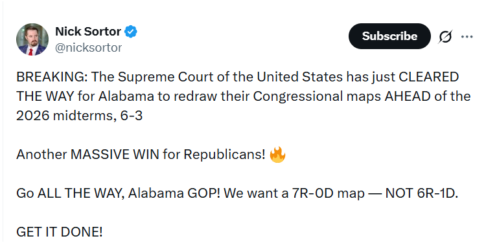Click the 'Alabama GOP!' text
This screenshot has height=243, width=486.
point(174,193)
